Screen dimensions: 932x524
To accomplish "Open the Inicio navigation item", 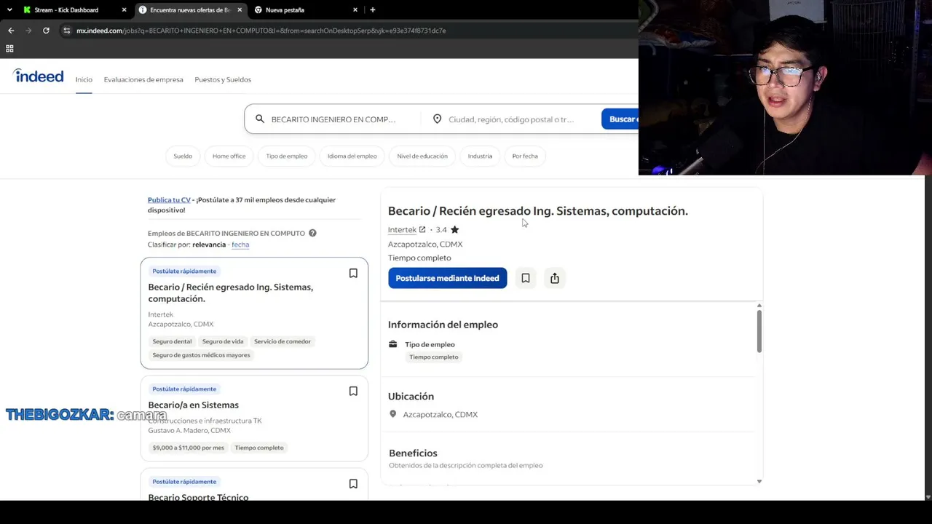I will pyautogui.click(x=84, y=79).
